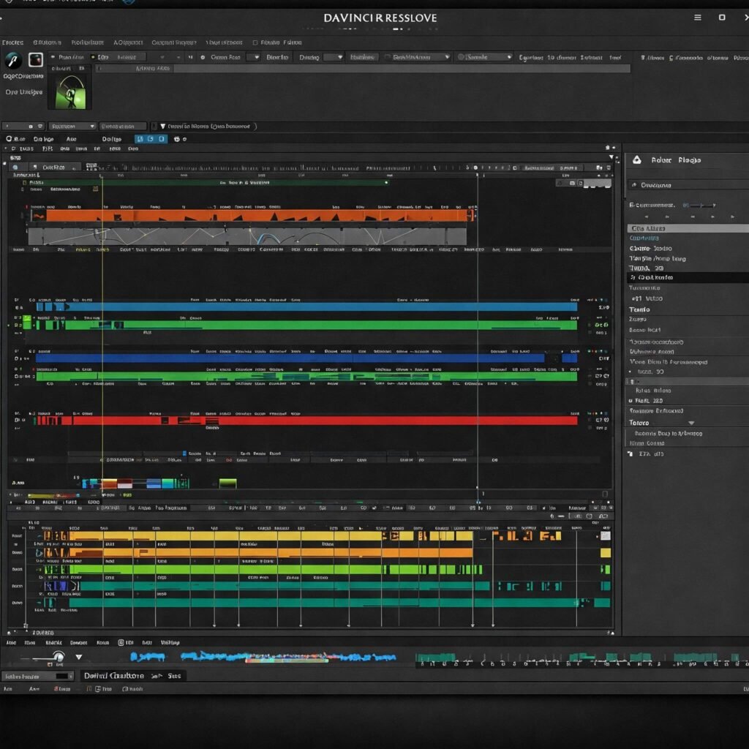Select the middle icon in the blue highlighted group
The image size is (749, 749).
click(151, 139)
